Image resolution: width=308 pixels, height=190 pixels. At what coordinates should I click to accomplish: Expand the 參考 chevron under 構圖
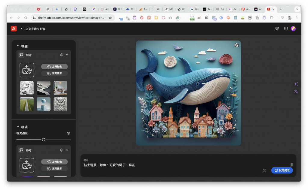click(x=67, y=55)
